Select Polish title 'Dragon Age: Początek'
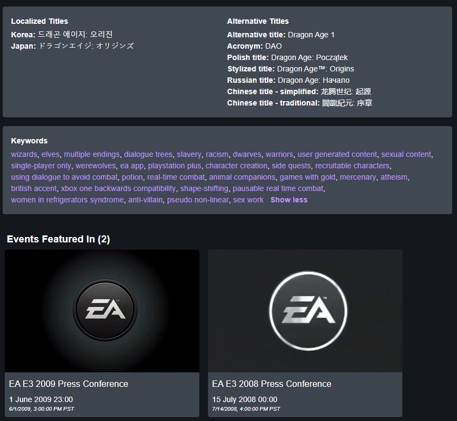 [x=309, y=57]
